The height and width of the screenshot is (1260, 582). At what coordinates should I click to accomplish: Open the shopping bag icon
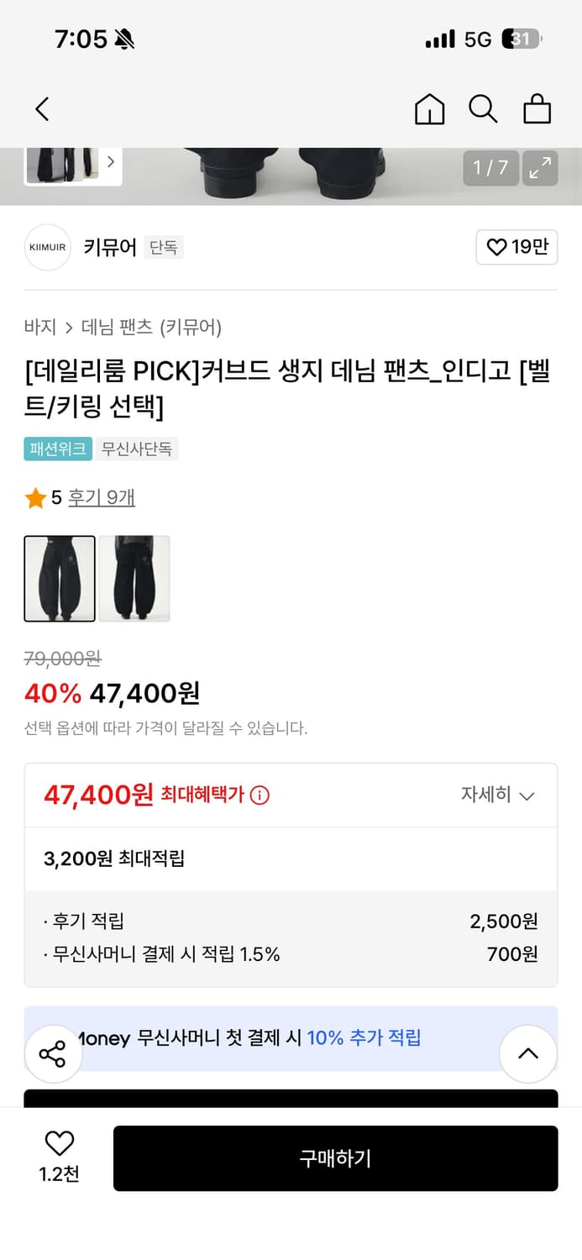(x=537, y=109)
